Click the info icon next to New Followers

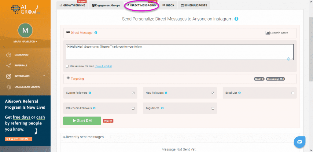point(166,93)
